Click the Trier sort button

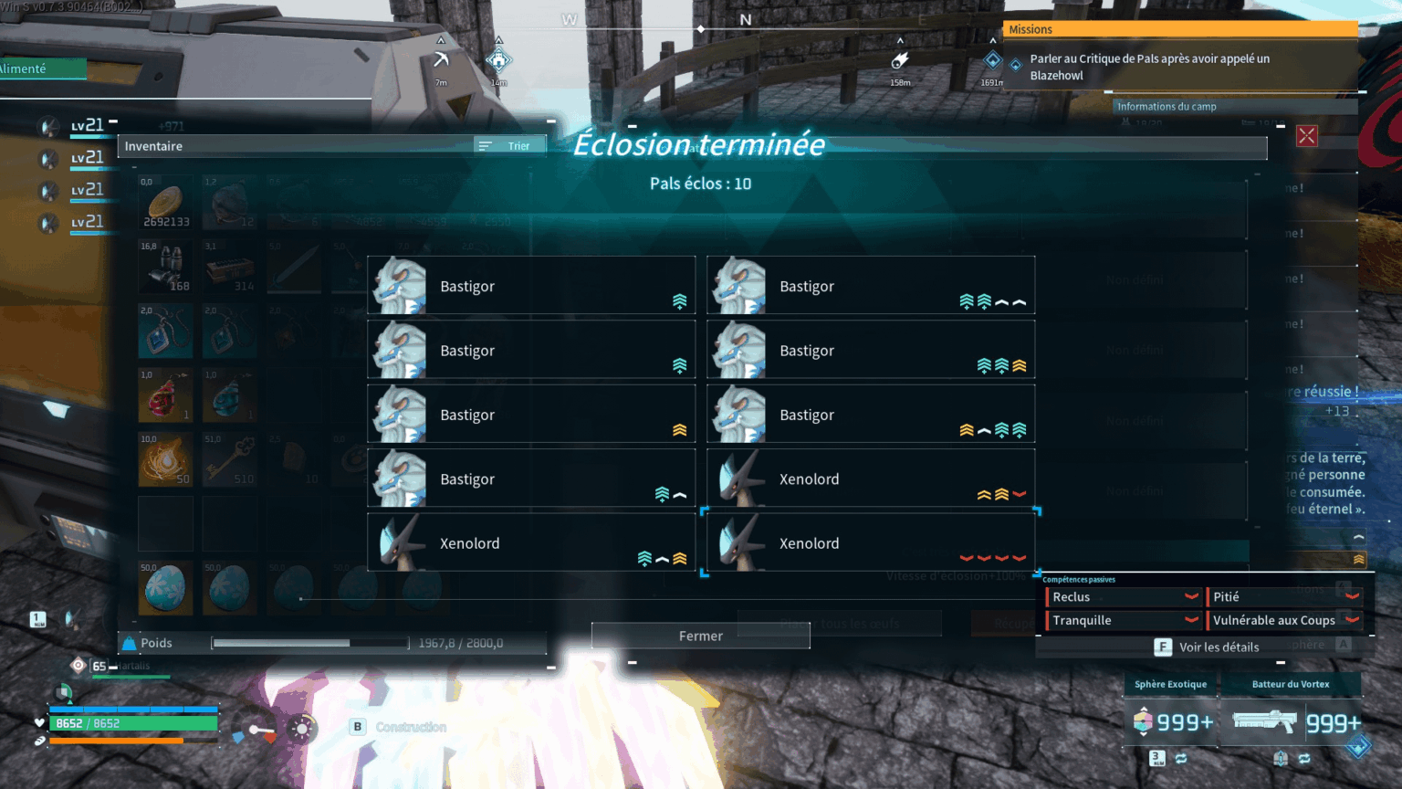(509, 145)
